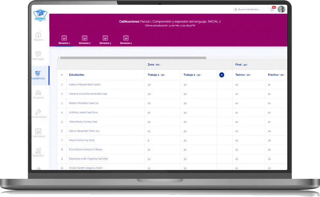Click the Trabajo 1 grade for Alba Marely
The image size is (320, 197).
click(x=149, y=122)
